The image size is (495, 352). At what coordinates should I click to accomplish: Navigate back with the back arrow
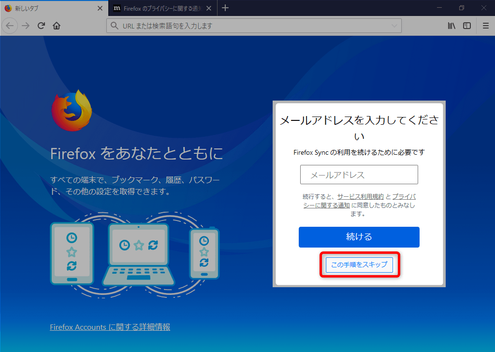pos(10,26)
